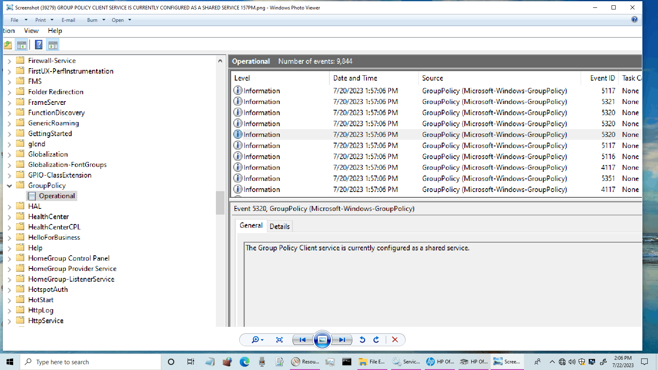Open Task View on the taskbar

click(x=190, y=362)
